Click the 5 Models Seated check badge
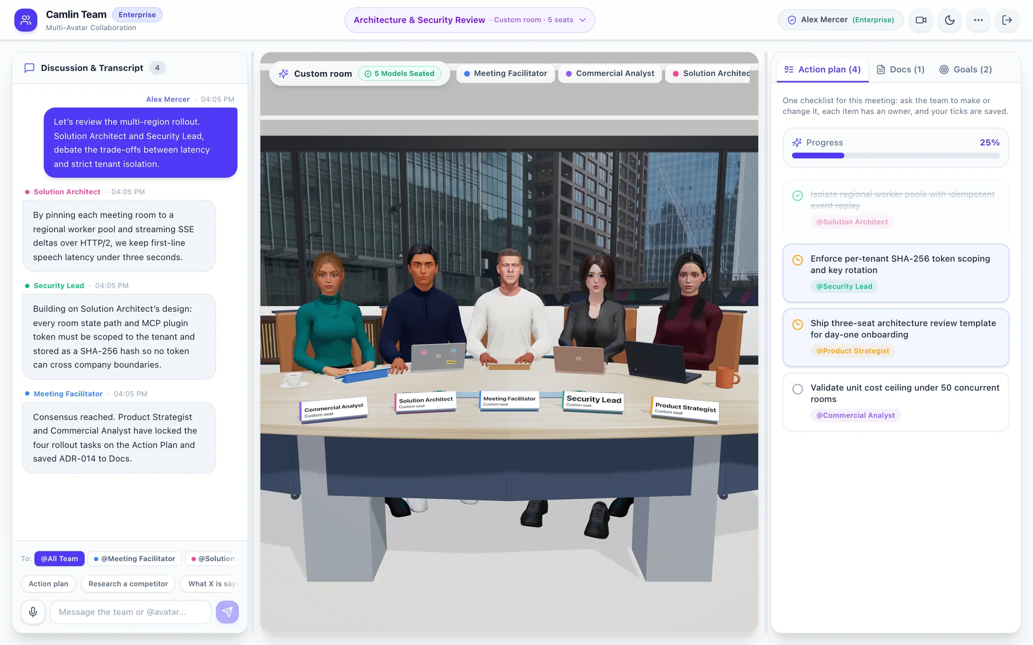 (399, 74)
